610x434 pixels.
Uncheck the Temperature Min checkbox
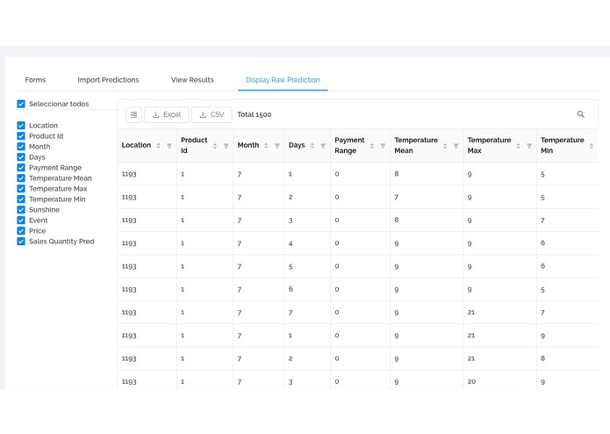[x=21, y=199]
